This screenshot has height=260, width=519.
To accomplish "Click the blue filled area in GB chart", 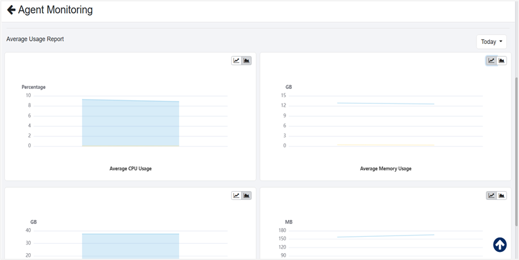I will click(x=130, y=246).
